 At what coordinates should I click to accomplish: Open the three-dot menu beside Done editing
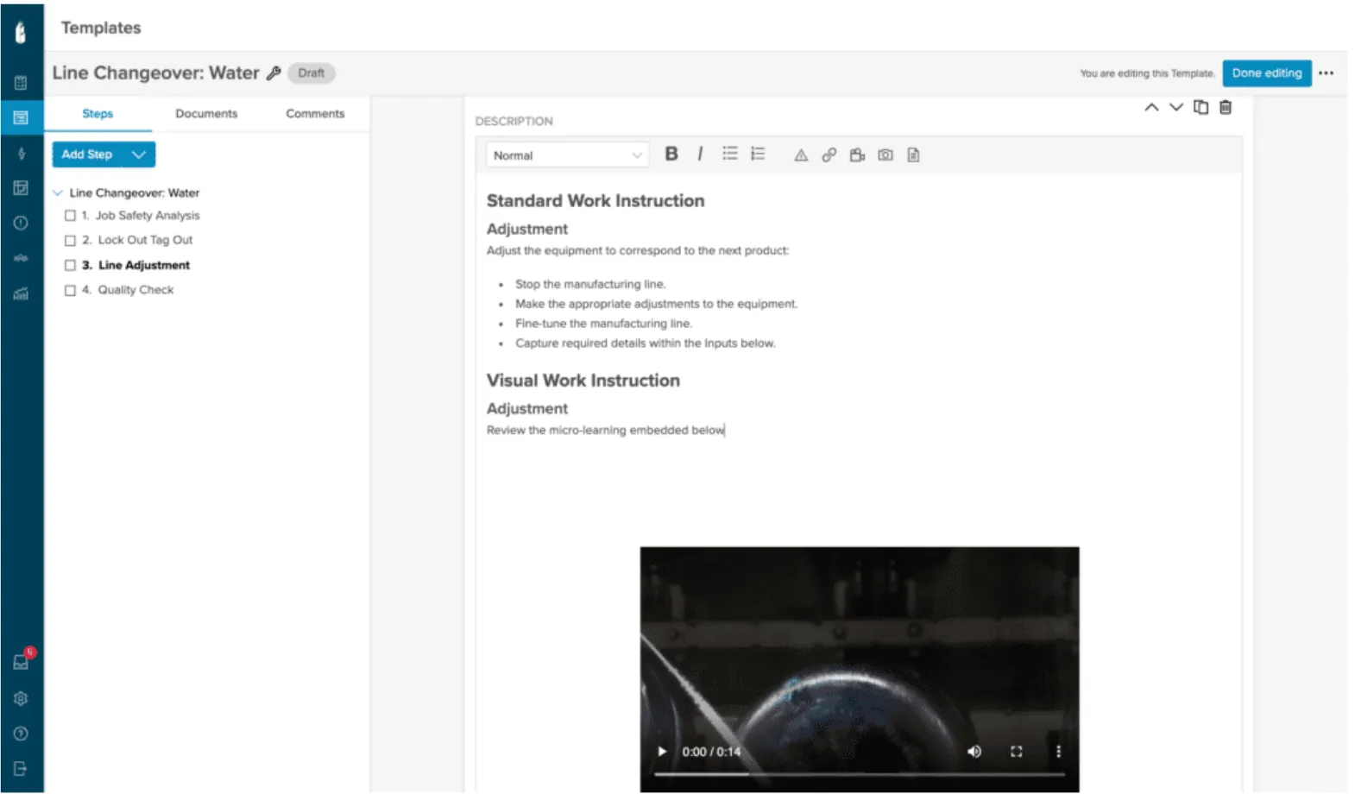(1327, 73)
